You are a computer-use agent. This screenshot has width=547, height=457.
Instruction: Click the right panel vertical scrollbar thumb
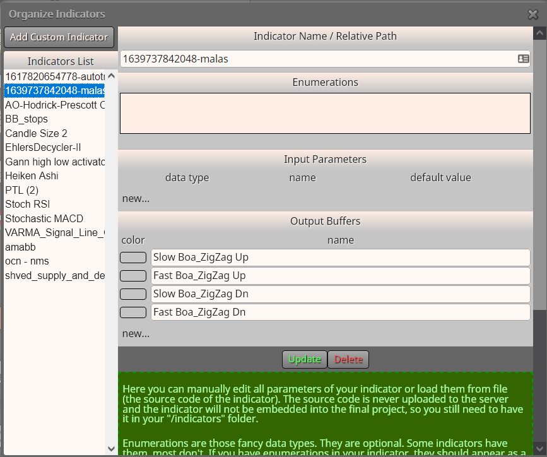coord(539,175)
